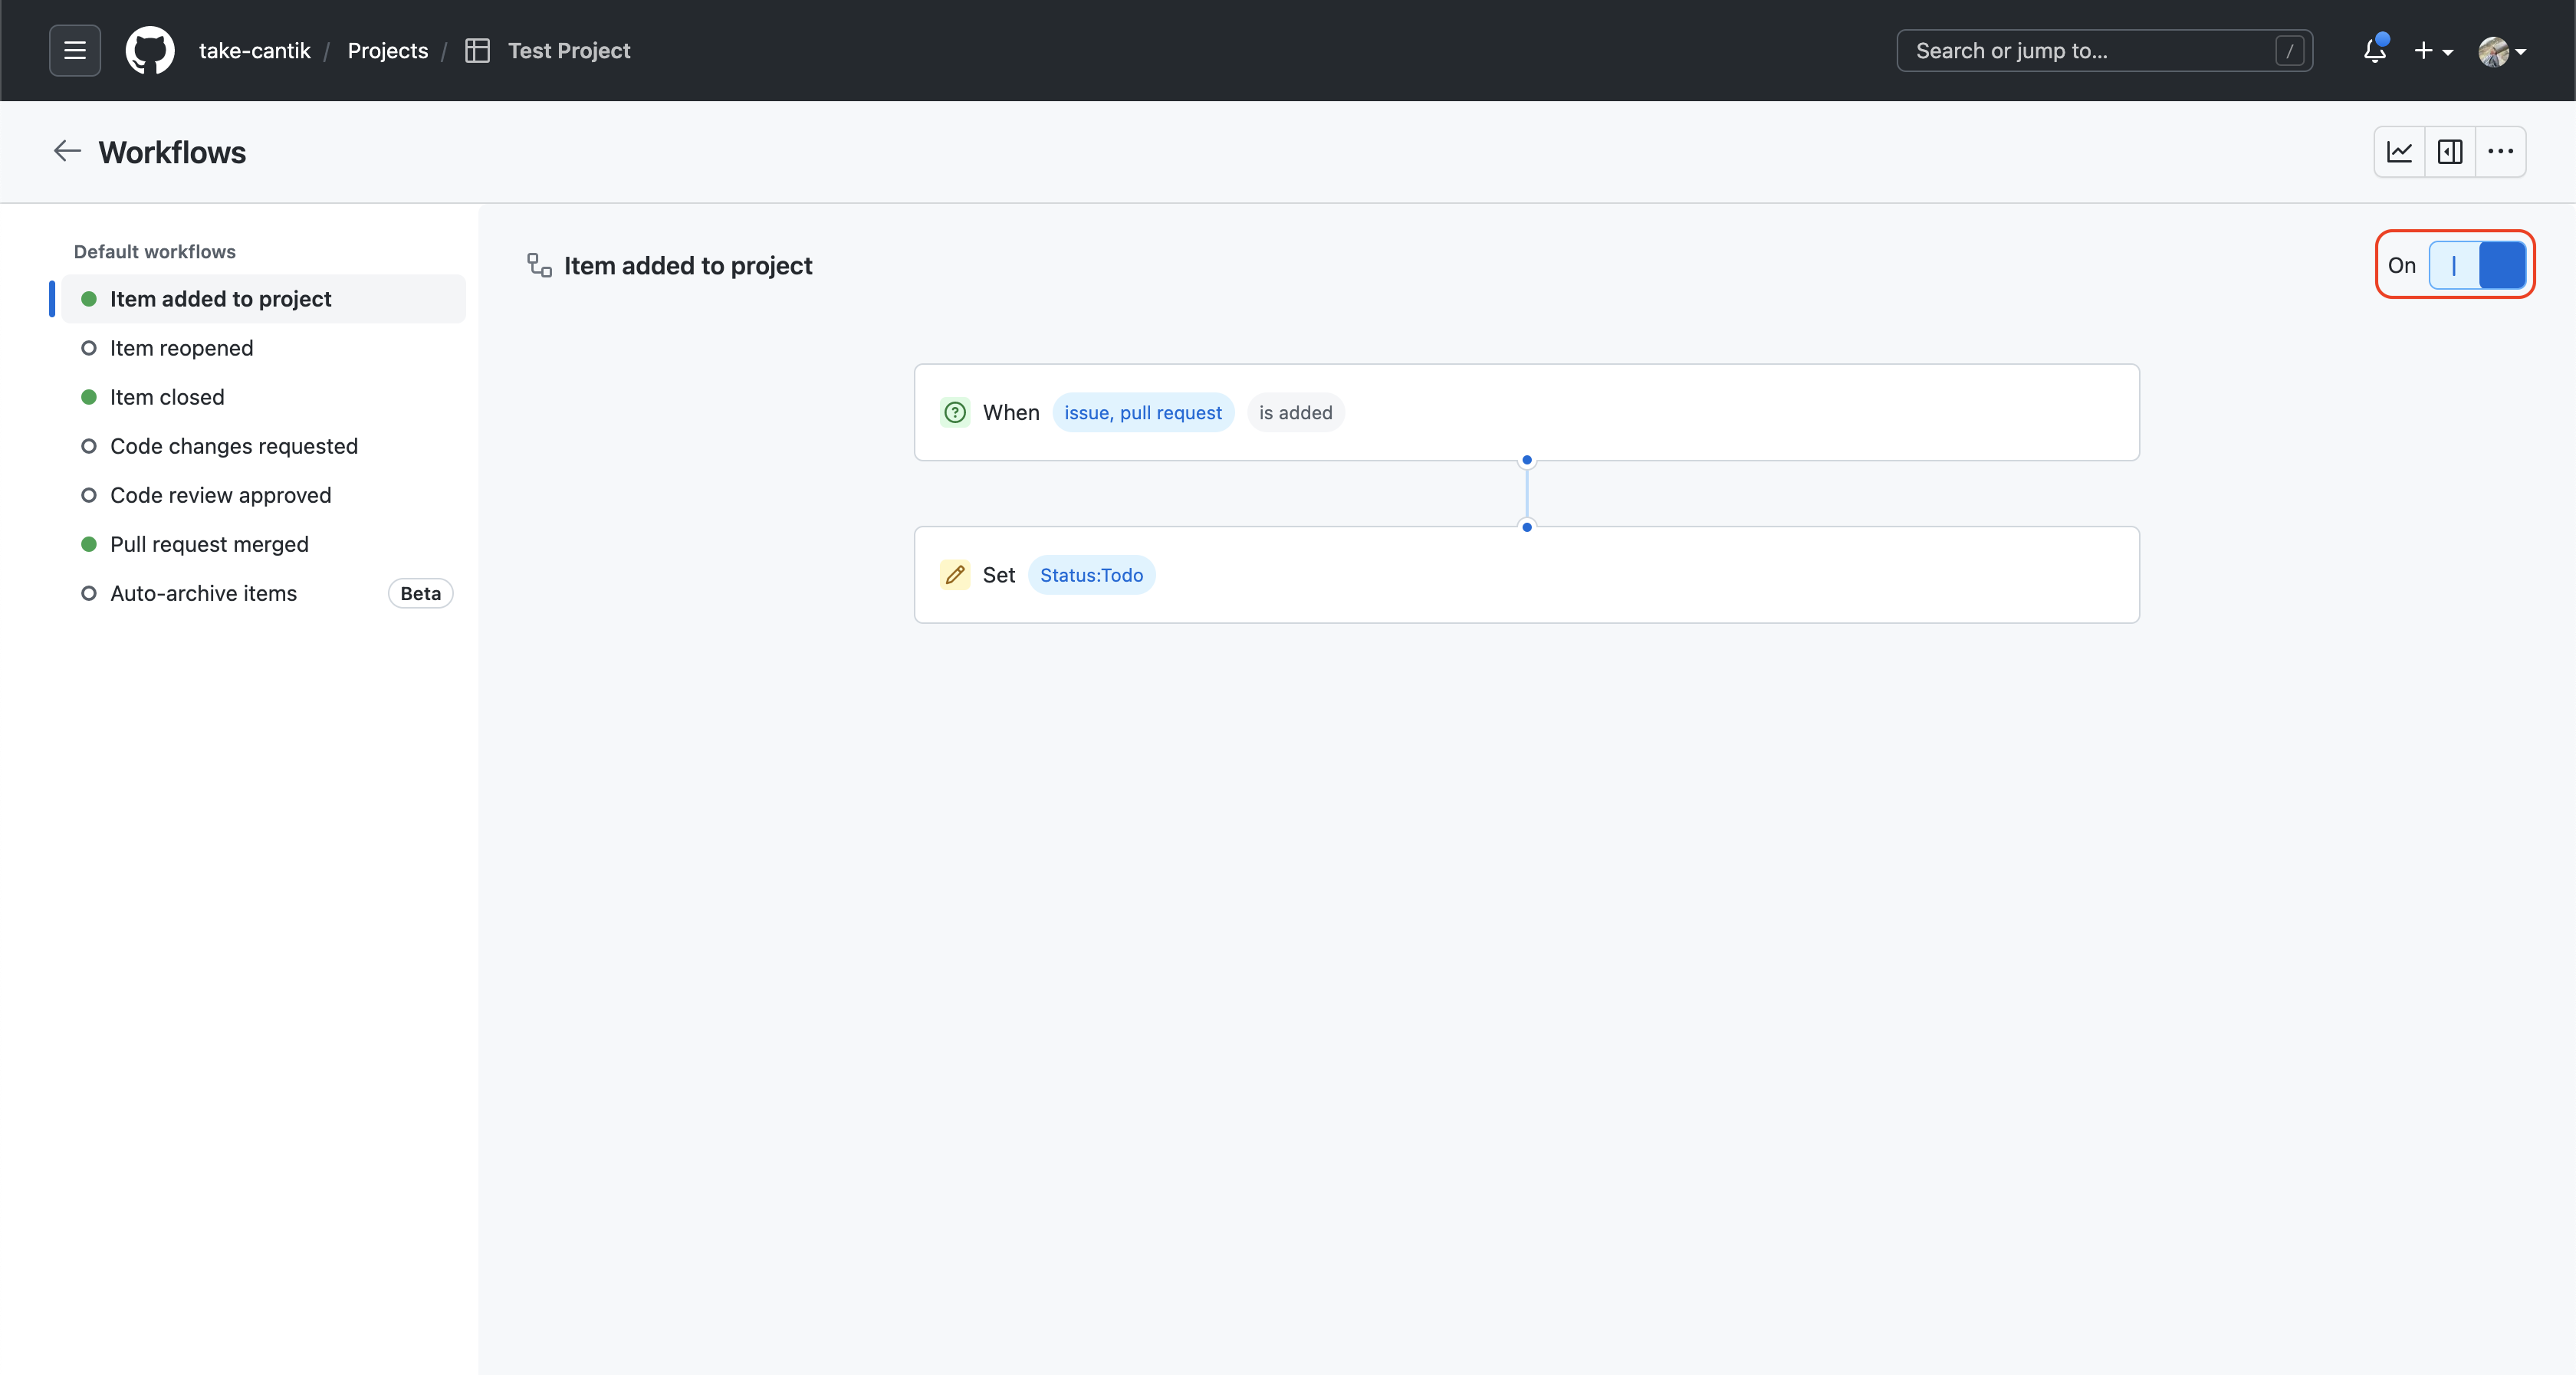Open the global navigation hamburger menu
Image resolution: width=2576 pixels, height=1375 pixels.
coord(74,50)
